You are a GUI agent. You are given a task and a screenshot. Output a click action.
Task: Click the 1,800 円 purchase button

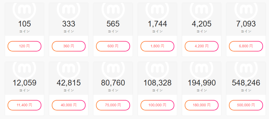point(157,46)
